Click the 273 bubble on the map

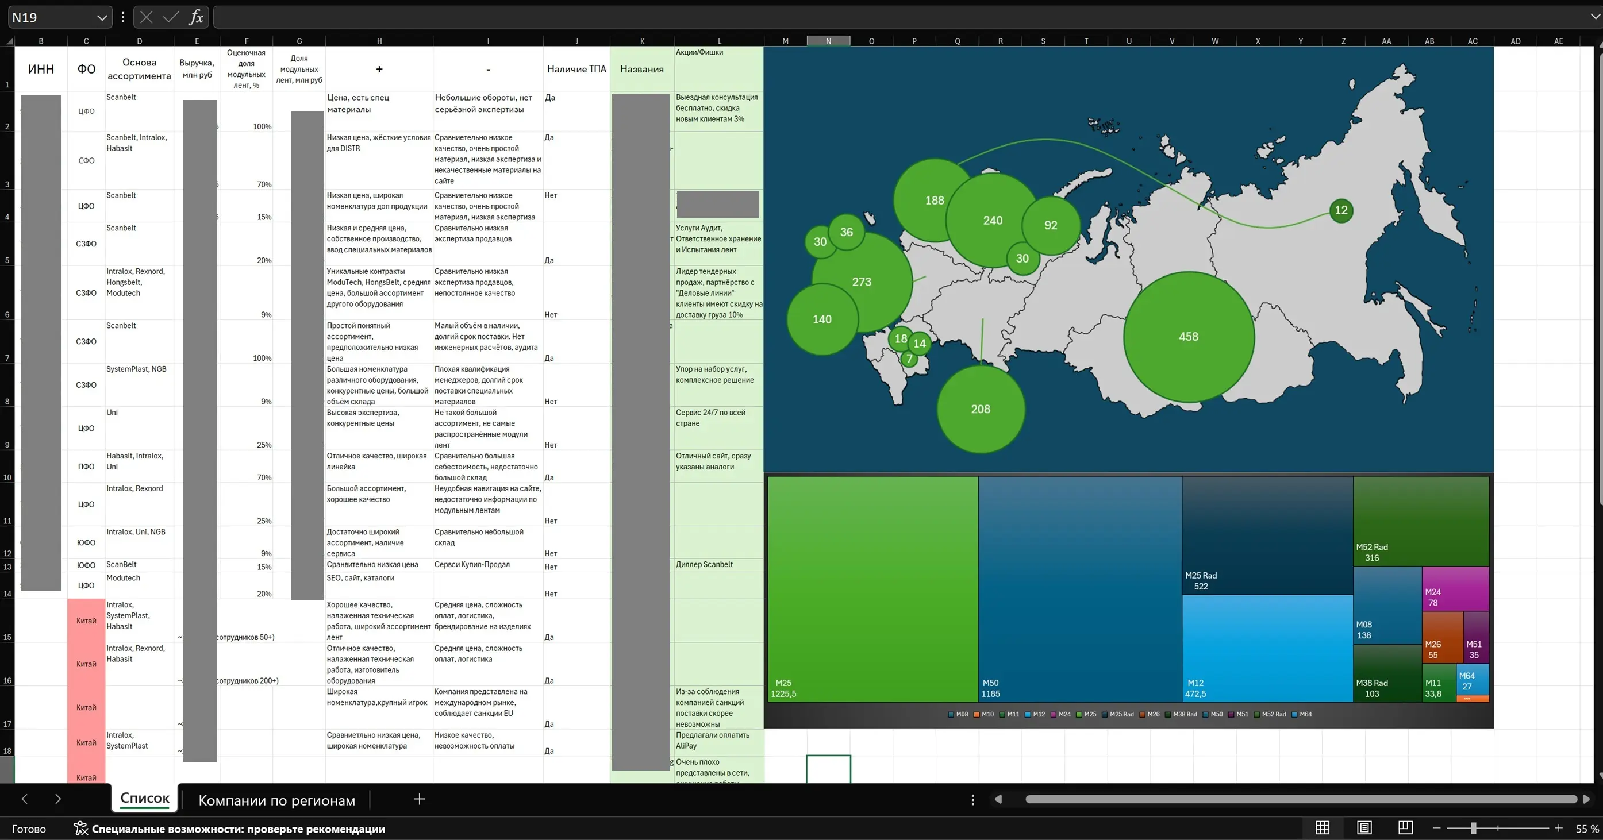click(862, 282)
